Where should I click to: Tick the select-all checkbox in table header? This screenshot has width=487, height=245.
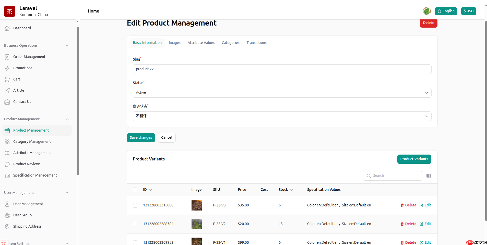tap(135, 190)
